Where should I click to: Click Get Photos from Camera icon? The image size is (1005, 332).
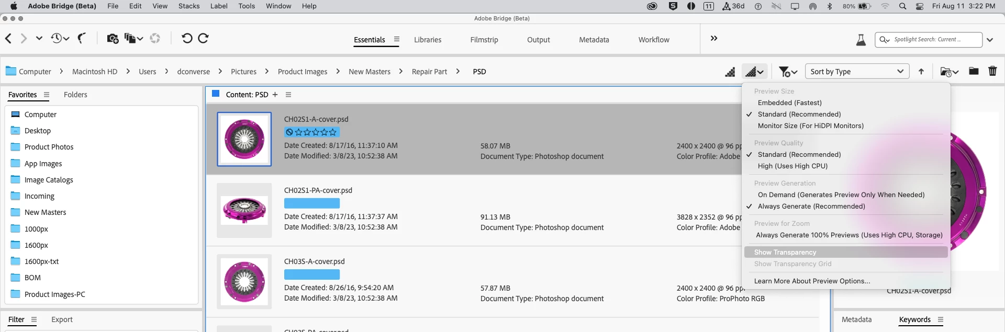tap(113, 39)
